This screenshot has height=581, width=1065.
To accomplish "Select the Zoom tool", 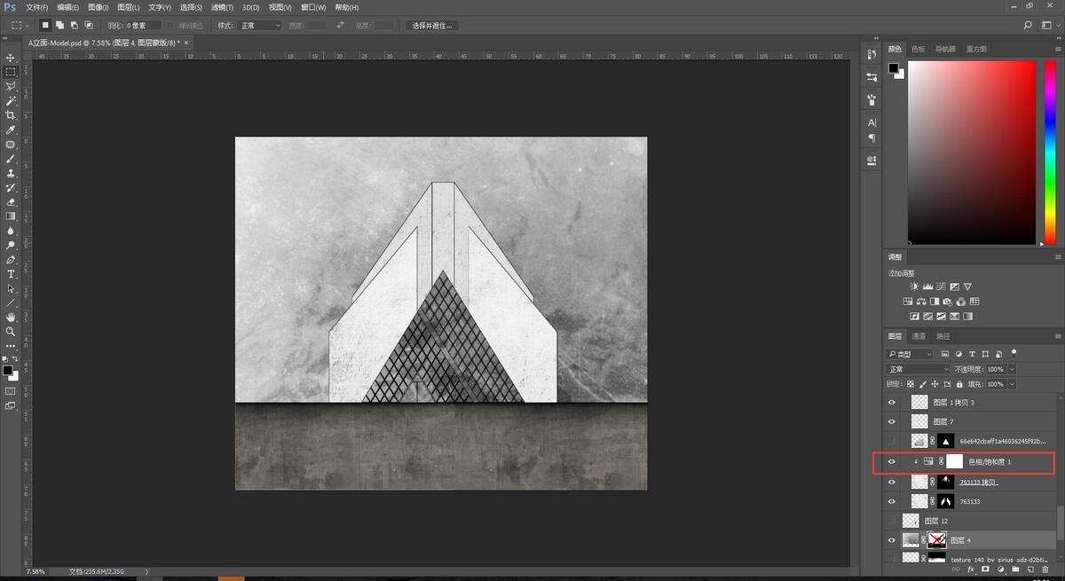I will point(11,331).
